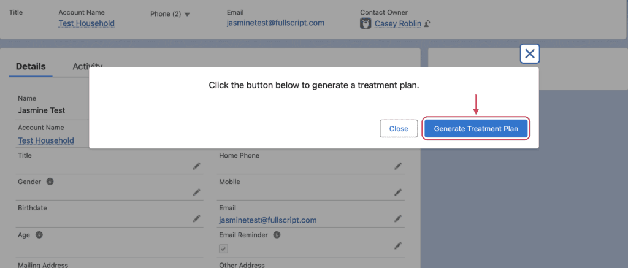Click the Contact Owner avatar icon

click(366, 24)
